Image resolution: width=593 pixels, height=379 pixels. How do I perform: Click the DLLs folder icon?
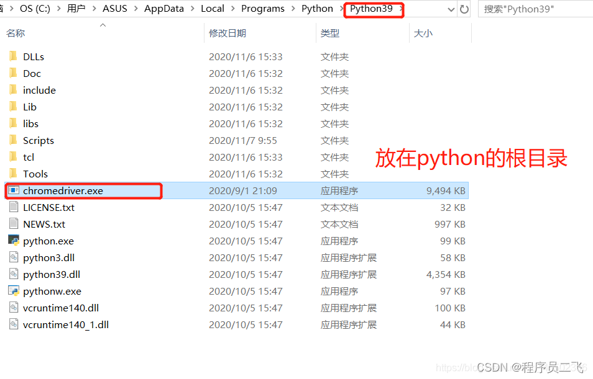point(13,56)
